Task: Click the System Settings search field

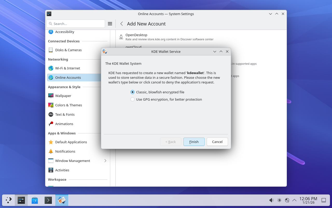Action: point(76,24)
